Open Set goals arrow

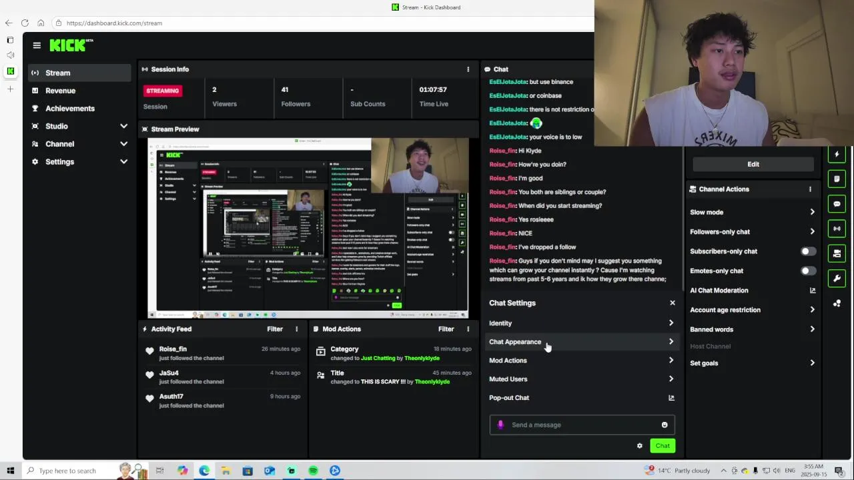click(812, 363)
